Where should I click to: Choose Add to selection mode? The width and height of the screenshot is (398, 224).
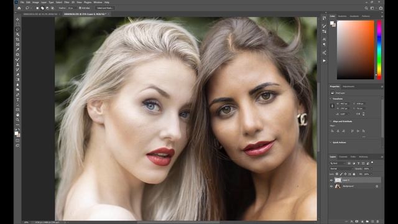pyautogui.click(x=42, y=8)
